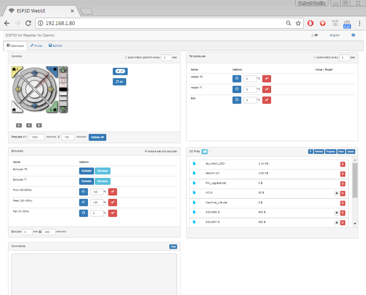Print the SOUND7.G file
Screen dimensions: 366x295
tap(337, 222)
